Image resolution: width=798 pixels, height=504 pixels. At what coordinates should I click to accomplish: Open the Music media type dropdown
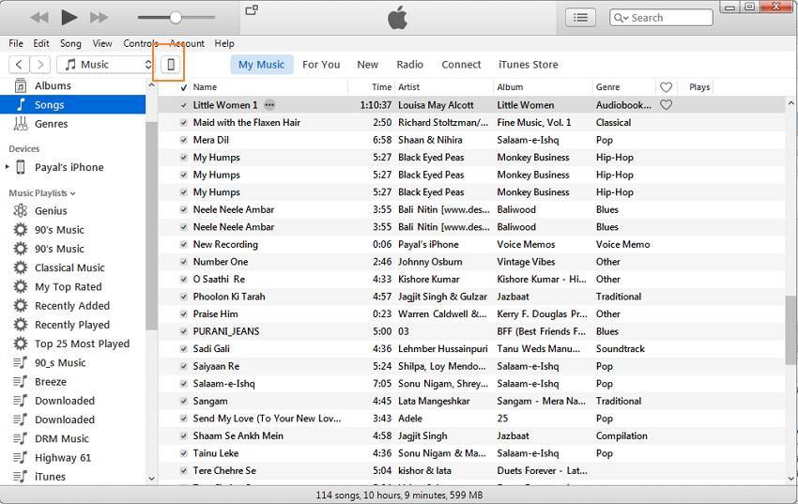click(x=105, y=65)
